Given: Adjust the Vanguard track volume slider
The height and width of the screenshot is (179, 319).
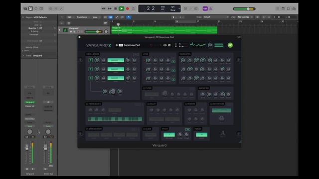Looking at the screenshot, I should coord(94,32).
